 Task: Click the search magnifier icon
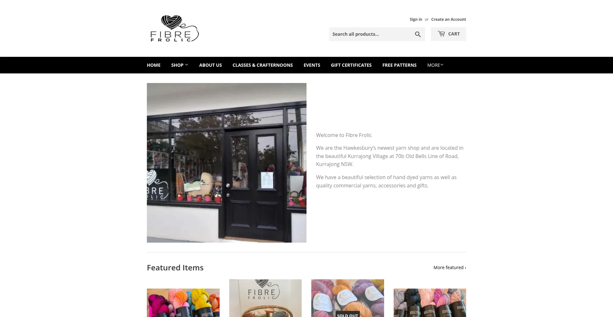click(x=418, y=34)
